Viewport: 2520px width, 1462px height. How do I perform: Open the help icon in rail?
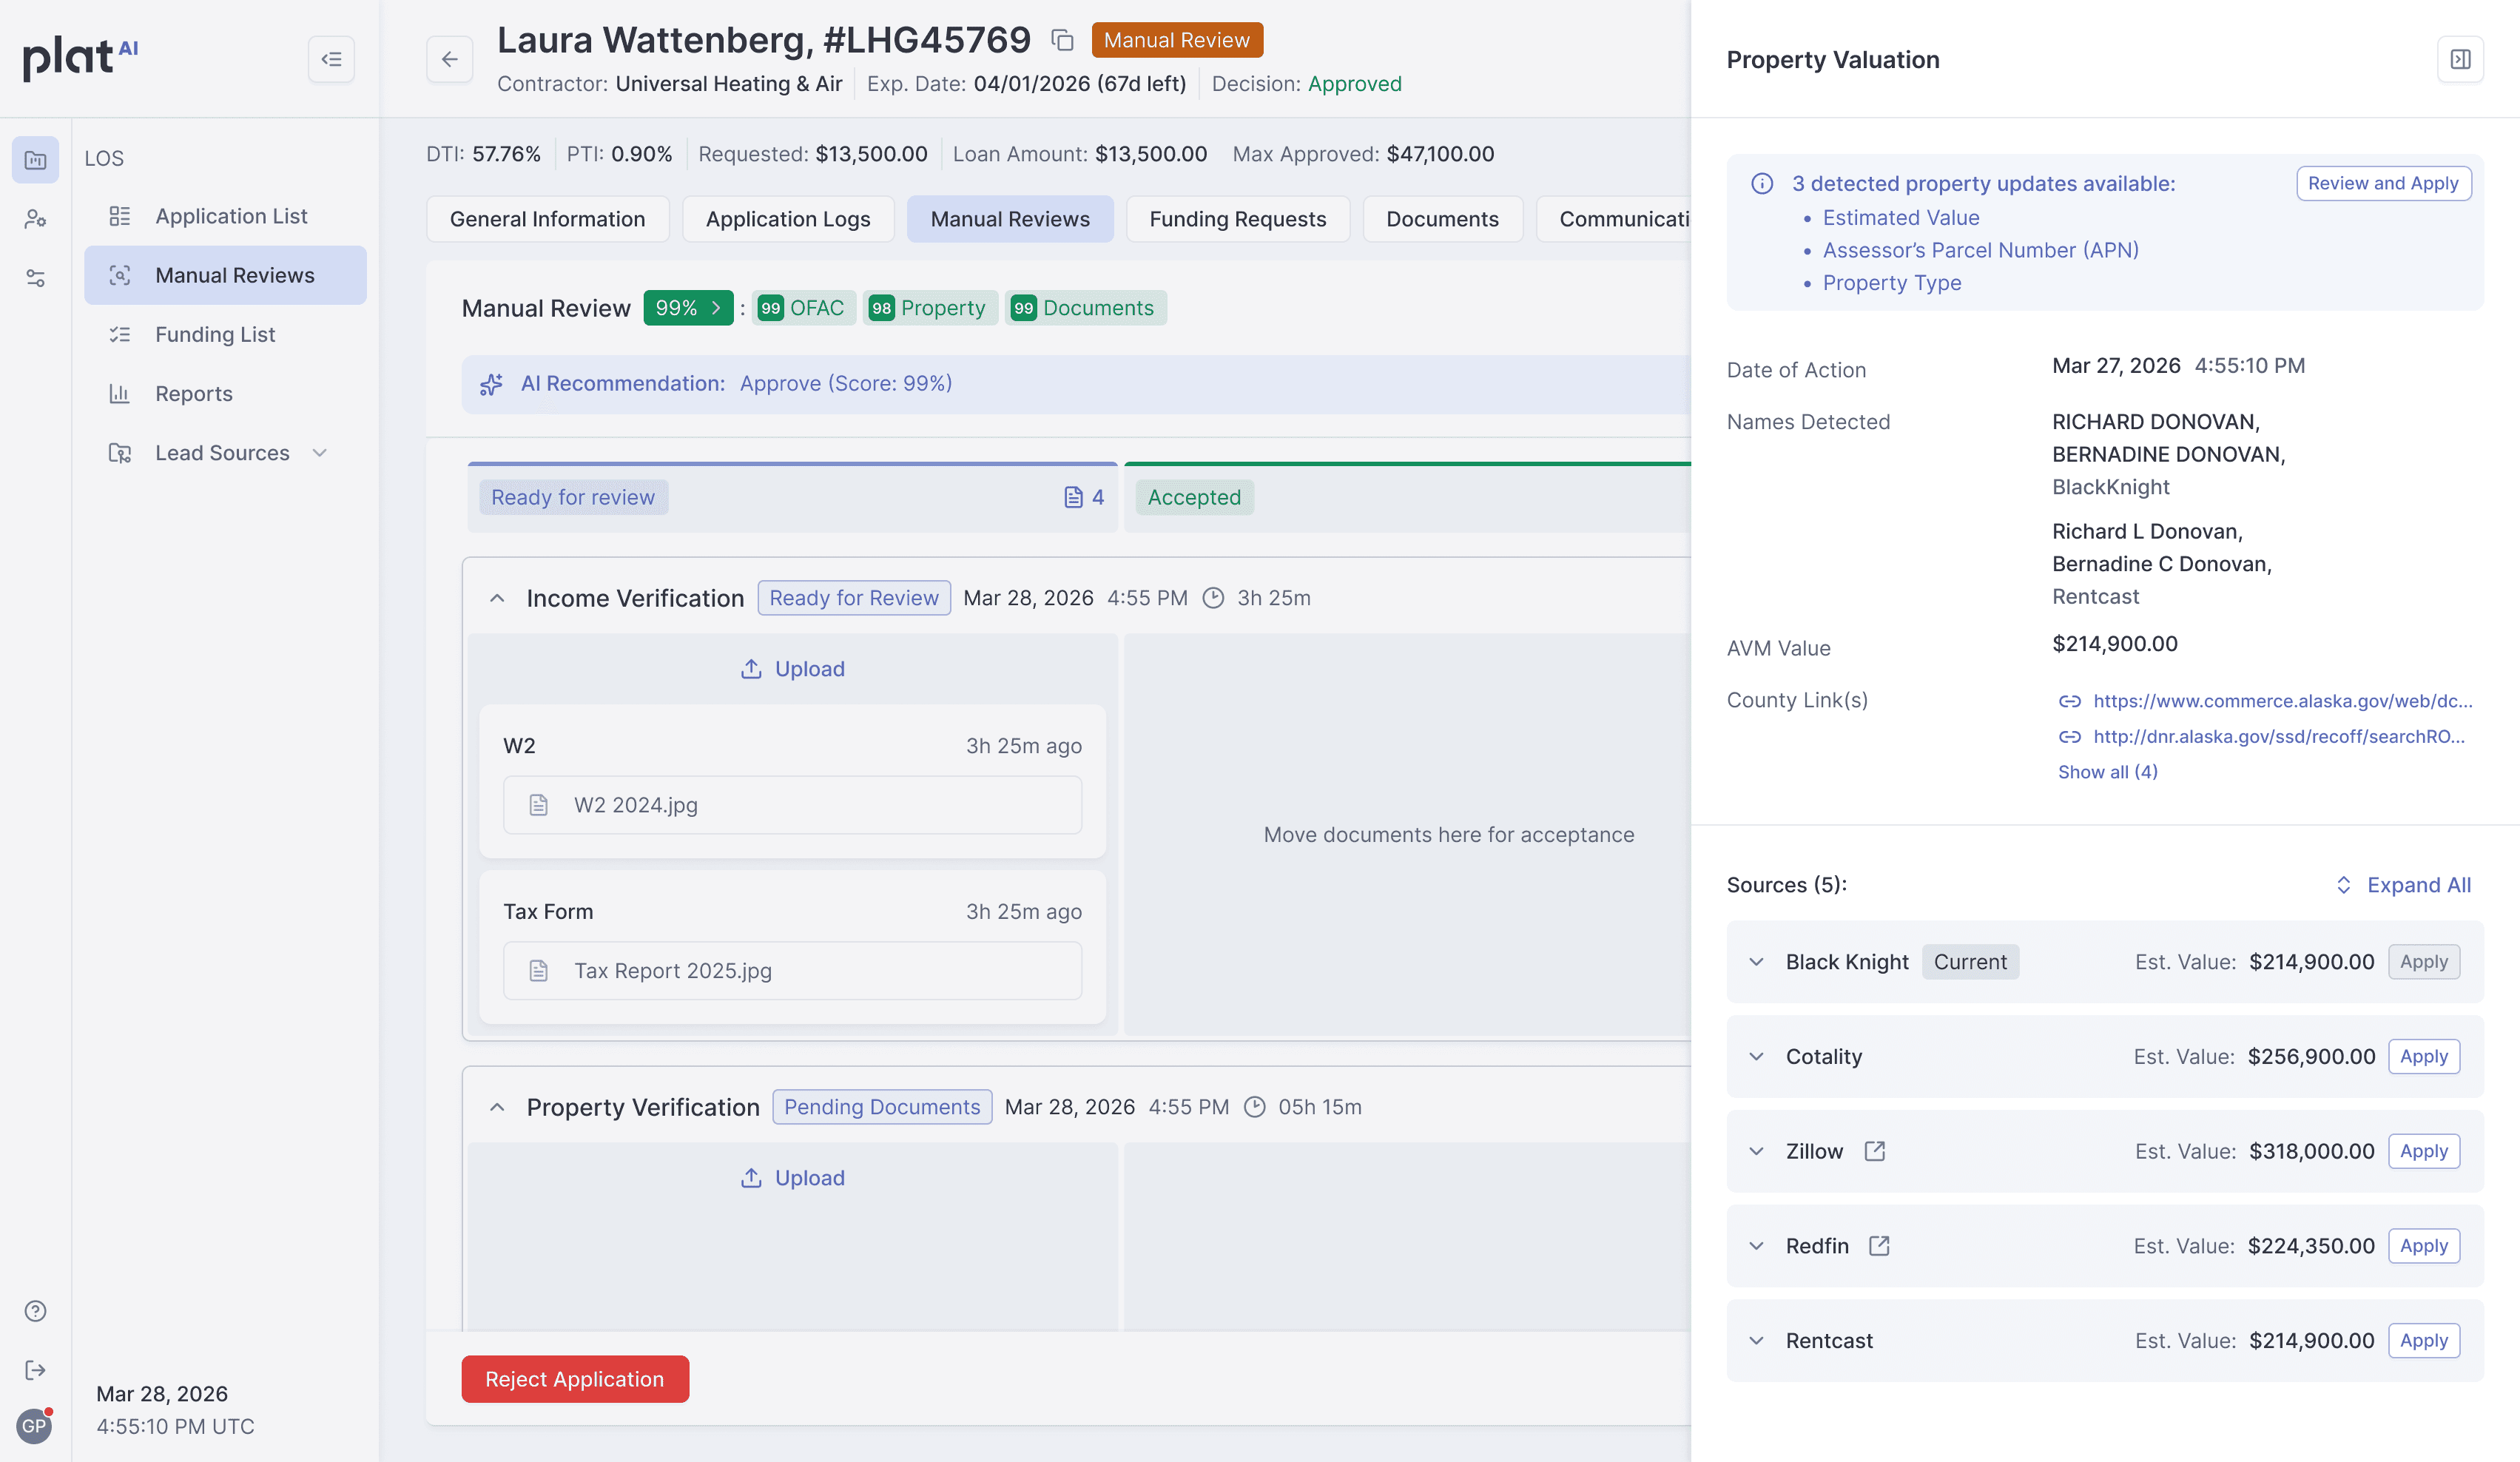[x=35, y=1310]
